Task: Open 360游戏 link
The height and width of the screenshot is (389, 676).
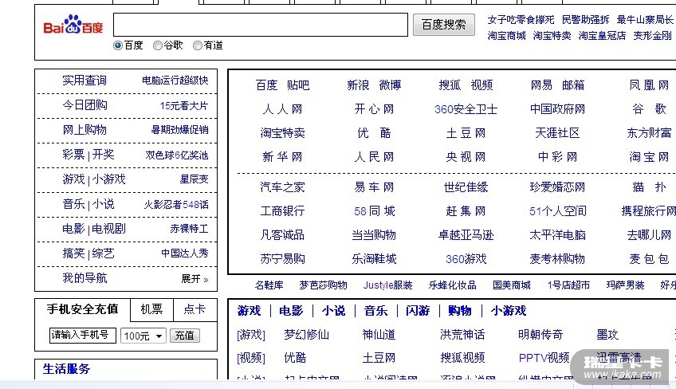Action: pyautogui.click(x=466, y=259)
